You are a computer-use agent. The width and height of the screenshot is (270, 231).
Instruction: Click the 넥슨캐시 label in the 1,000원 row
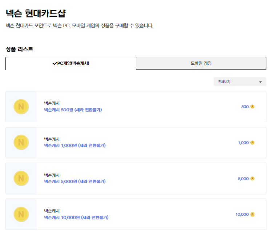[52, 139]
